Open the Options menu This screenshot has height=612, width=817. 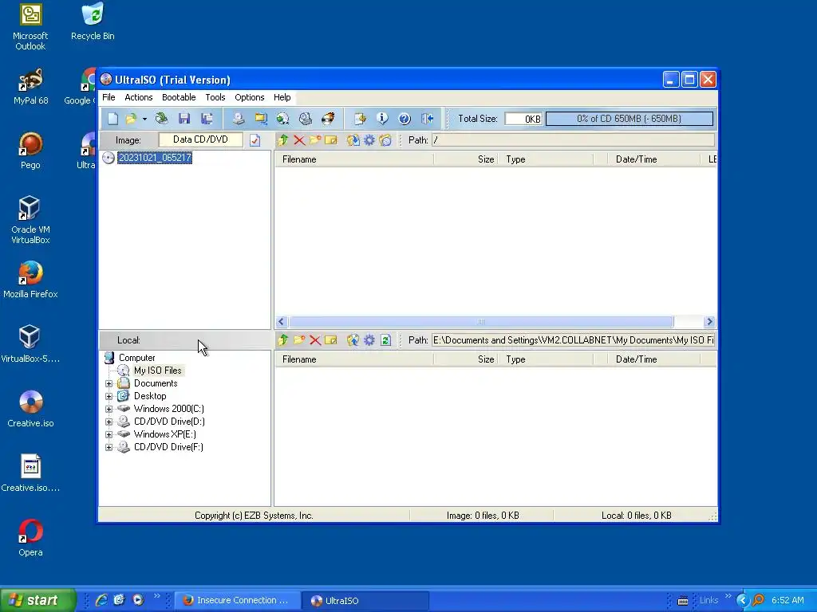click(x=250, y=97)
